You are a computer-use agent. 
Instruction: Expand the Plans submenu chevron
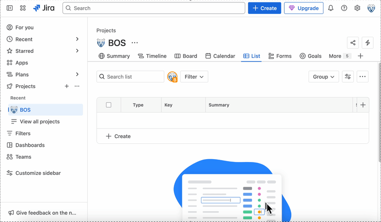(x=77, y=74)
